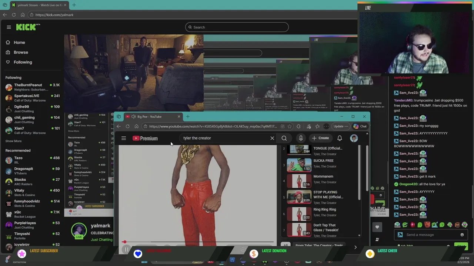474x266 pixels.
Task: Click the home icon in Kick browser toolbar
Action: coord(23,15)
